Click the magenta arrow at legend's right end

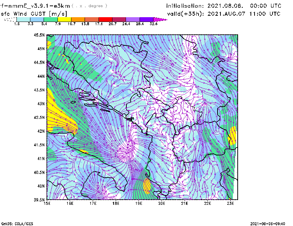pyautogui.click(x=160, y=19)
